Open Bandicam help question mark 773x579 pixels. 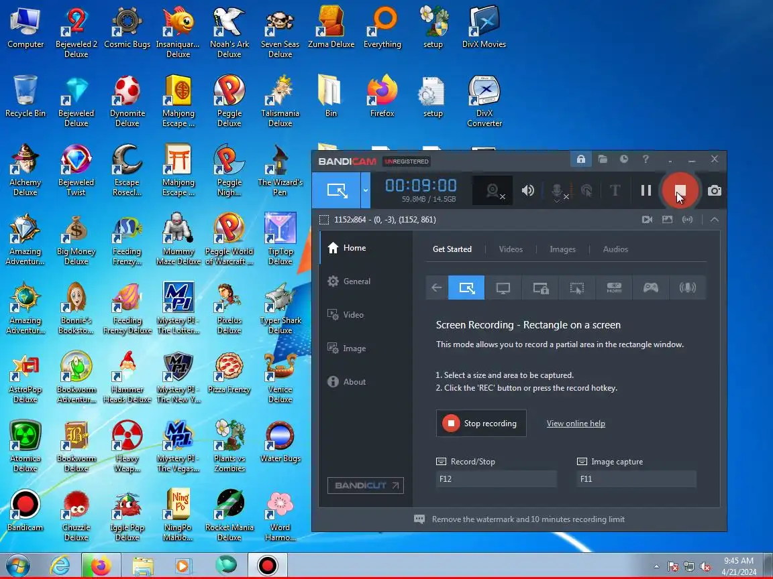(646, 159)
